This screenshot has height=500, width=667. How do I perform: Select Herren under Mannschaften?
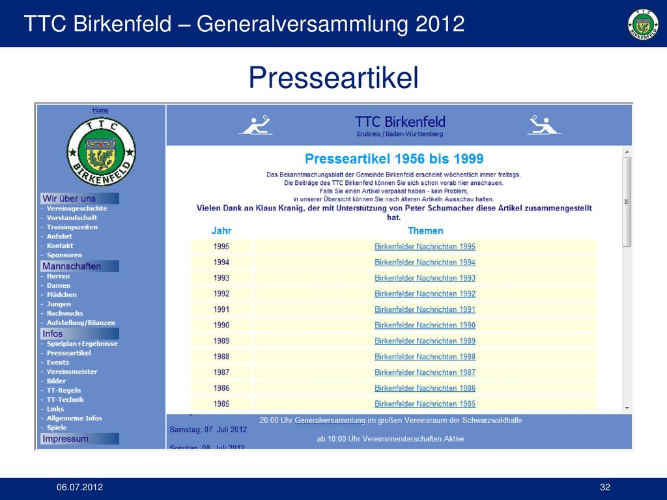click(x=58, y=276)
